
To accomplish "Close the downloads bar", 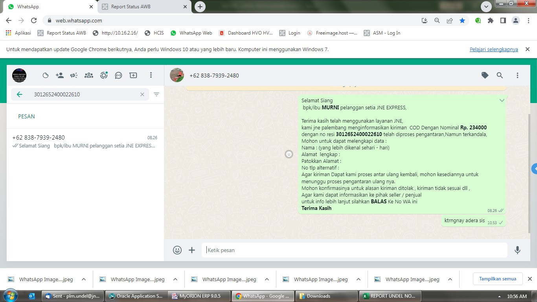I will 530,279.
